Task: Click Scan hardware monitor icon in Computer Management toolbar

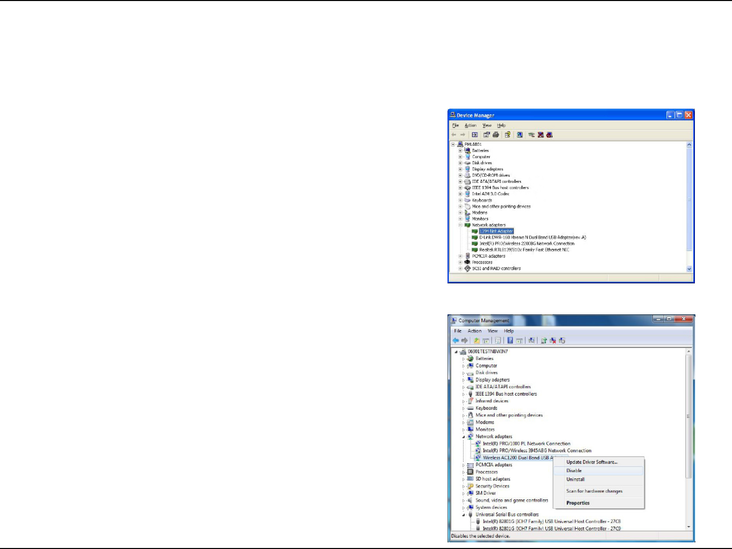Action: pos(531,341)
